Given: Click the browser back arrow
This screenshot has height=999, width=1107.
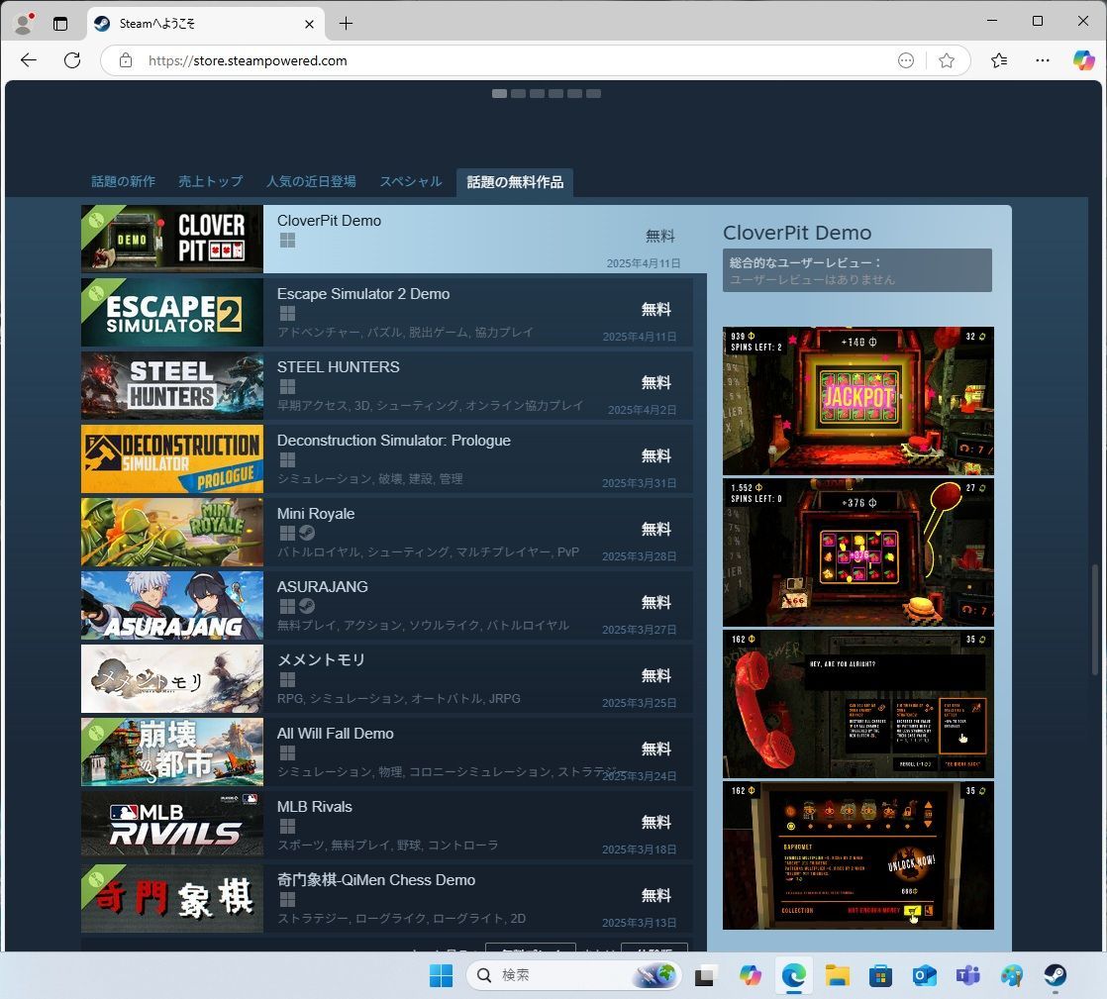Looking at the screenshot, I should (29, 60).
